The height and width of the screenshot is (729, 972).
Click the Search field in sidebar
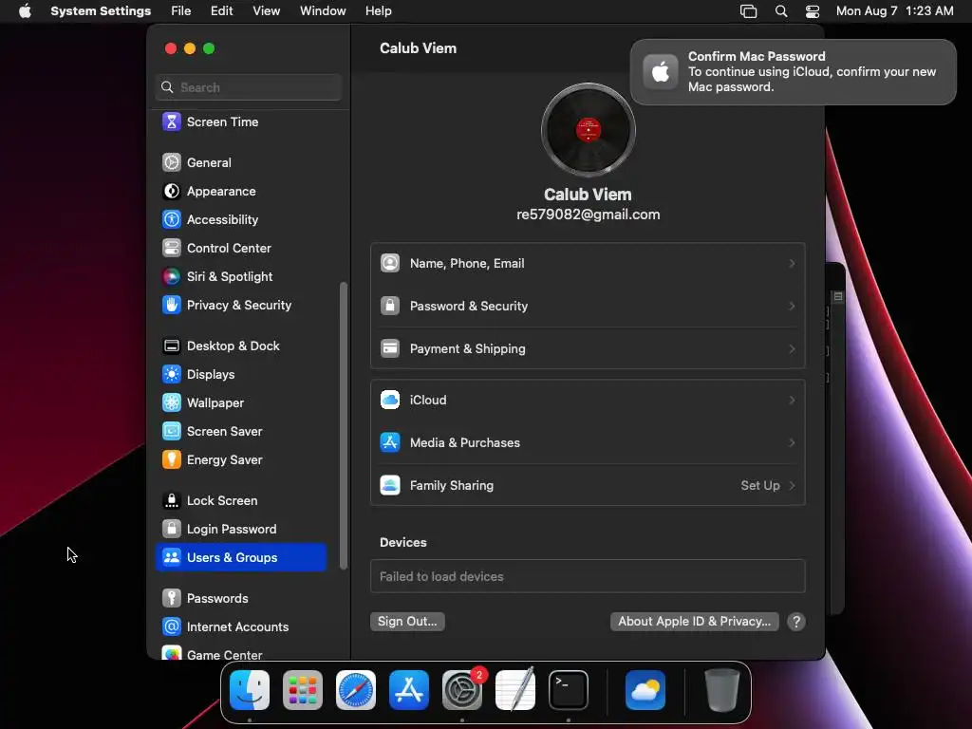pos(248,87)
